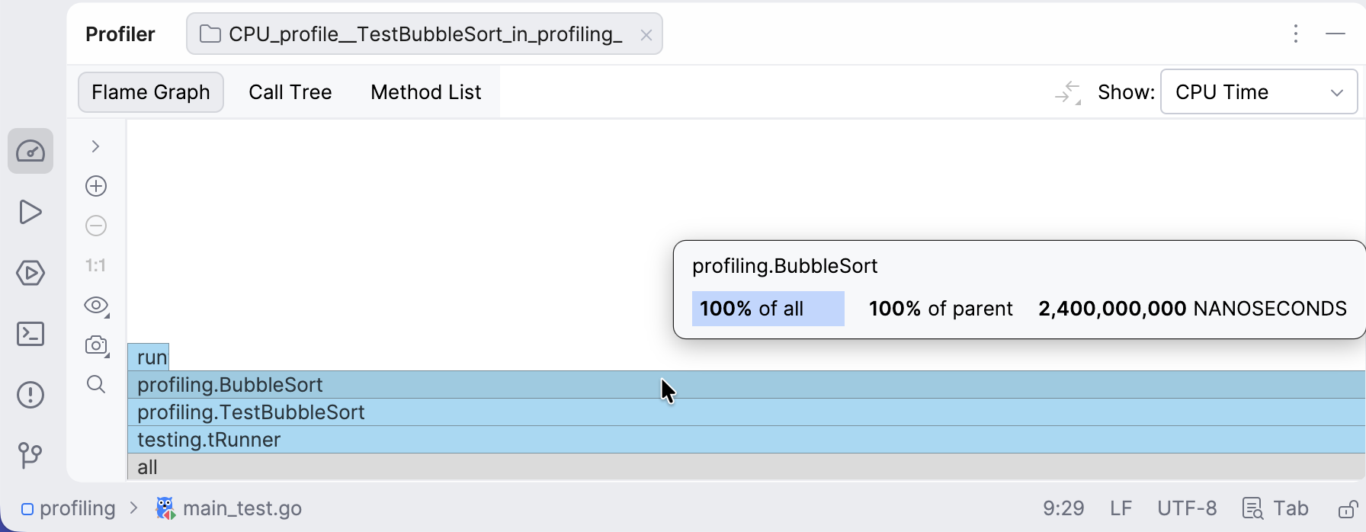Switch to the Call Tree tab

pos(290,92)
